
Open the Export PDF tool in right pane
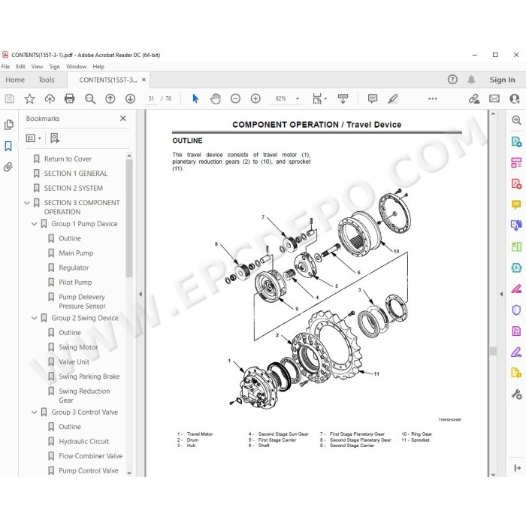(x=516, y=141)
